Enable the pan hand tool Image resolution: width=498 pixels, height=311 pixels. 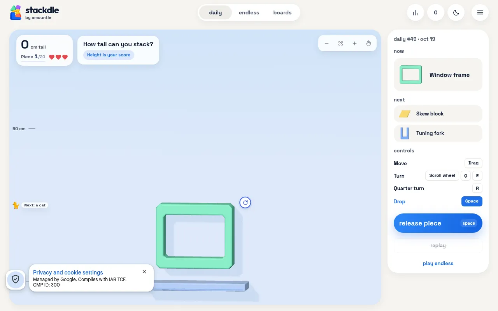coord(368,44)
